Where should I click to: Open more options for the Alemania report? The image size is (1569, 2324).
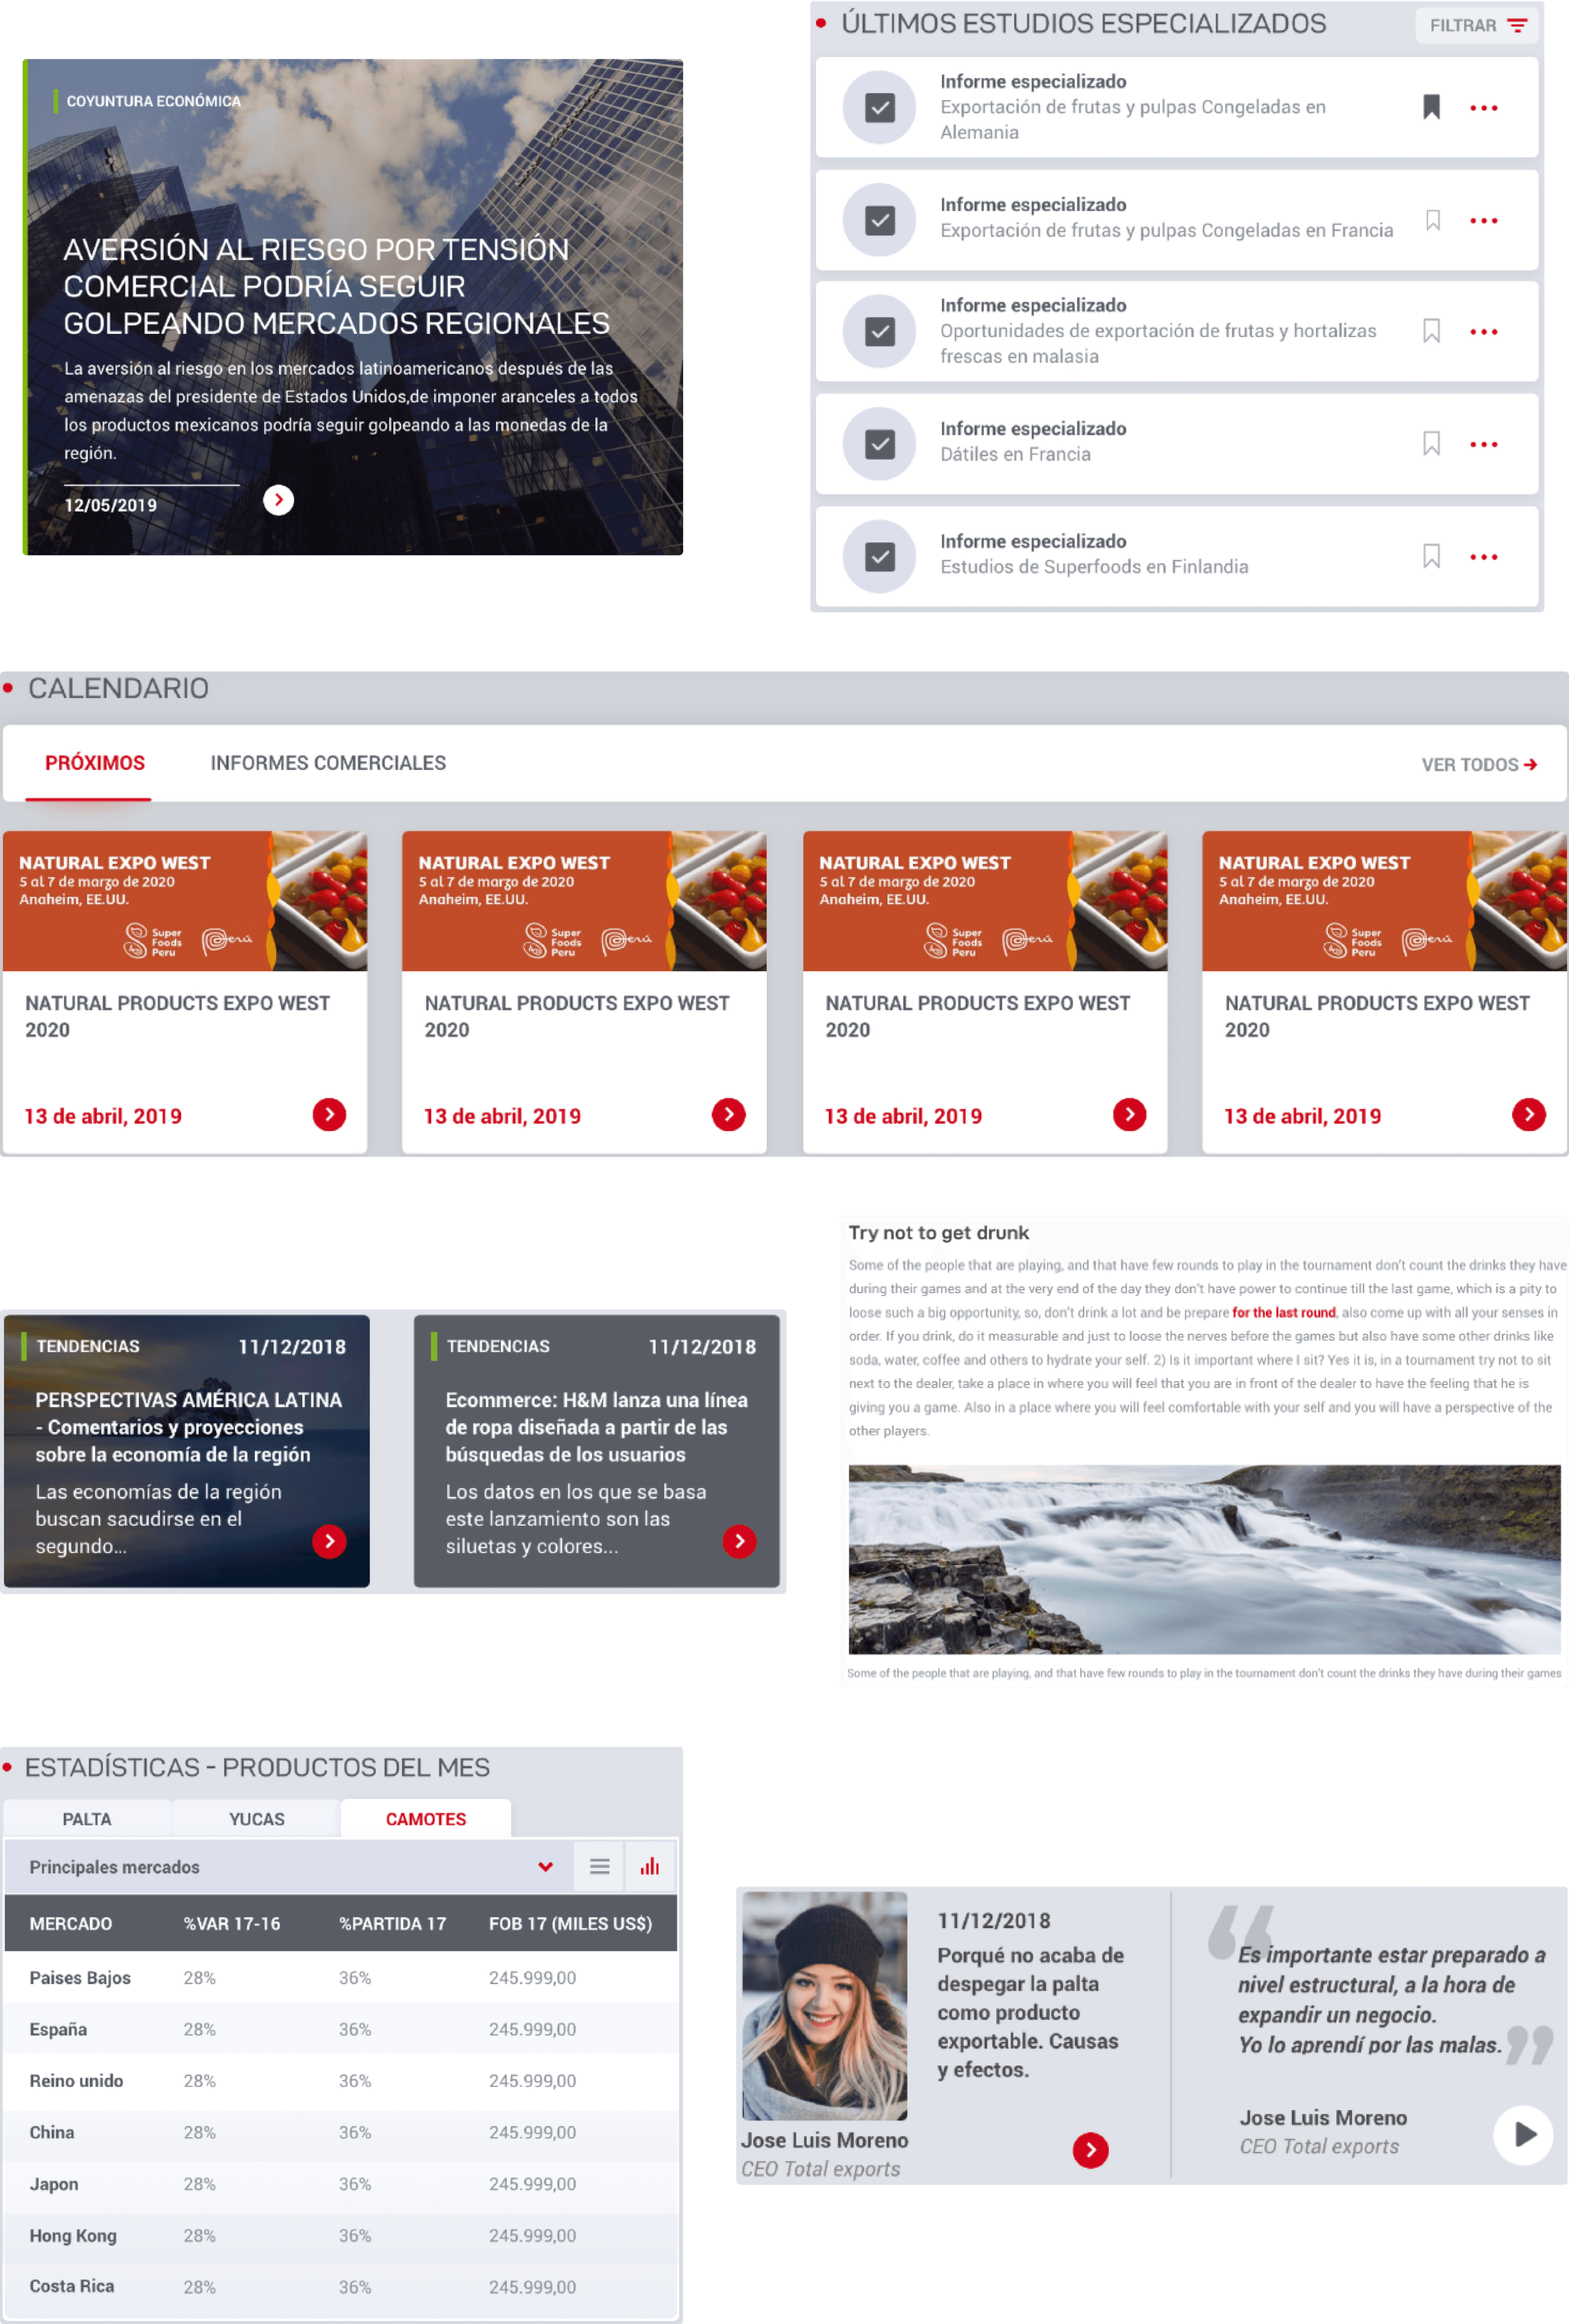1483,108
